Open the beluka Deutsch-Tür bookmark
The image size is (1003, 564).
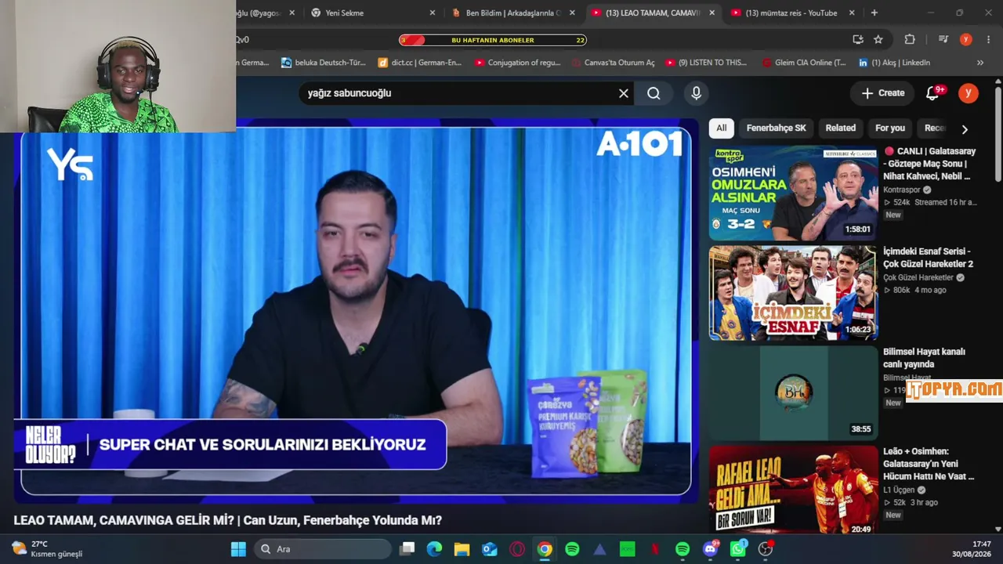(324, 63)
